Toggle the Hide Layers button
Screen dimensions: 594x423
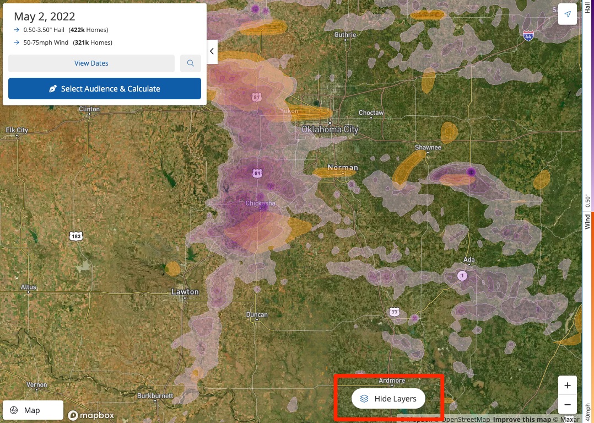click(x=388, y=399)
